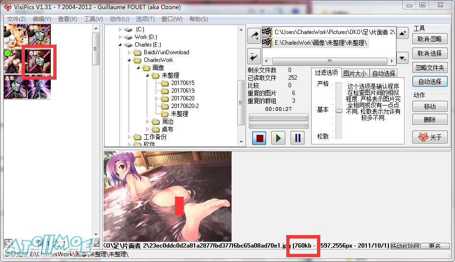Click the 自动选择 button in tools panel

pos(430,82)
